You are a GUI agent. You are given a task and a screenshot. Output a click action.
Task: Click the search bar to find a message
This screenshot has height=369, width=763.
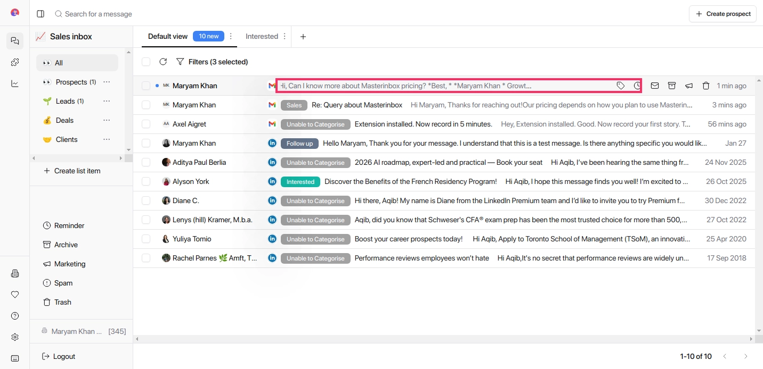99,13
